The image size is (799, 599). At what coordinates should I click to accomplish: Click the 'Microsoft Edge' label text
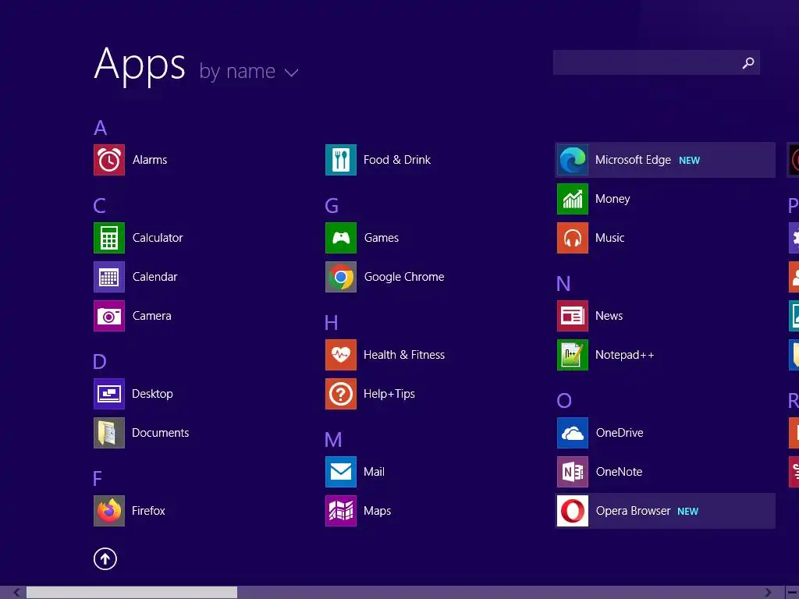coord(633,160)
